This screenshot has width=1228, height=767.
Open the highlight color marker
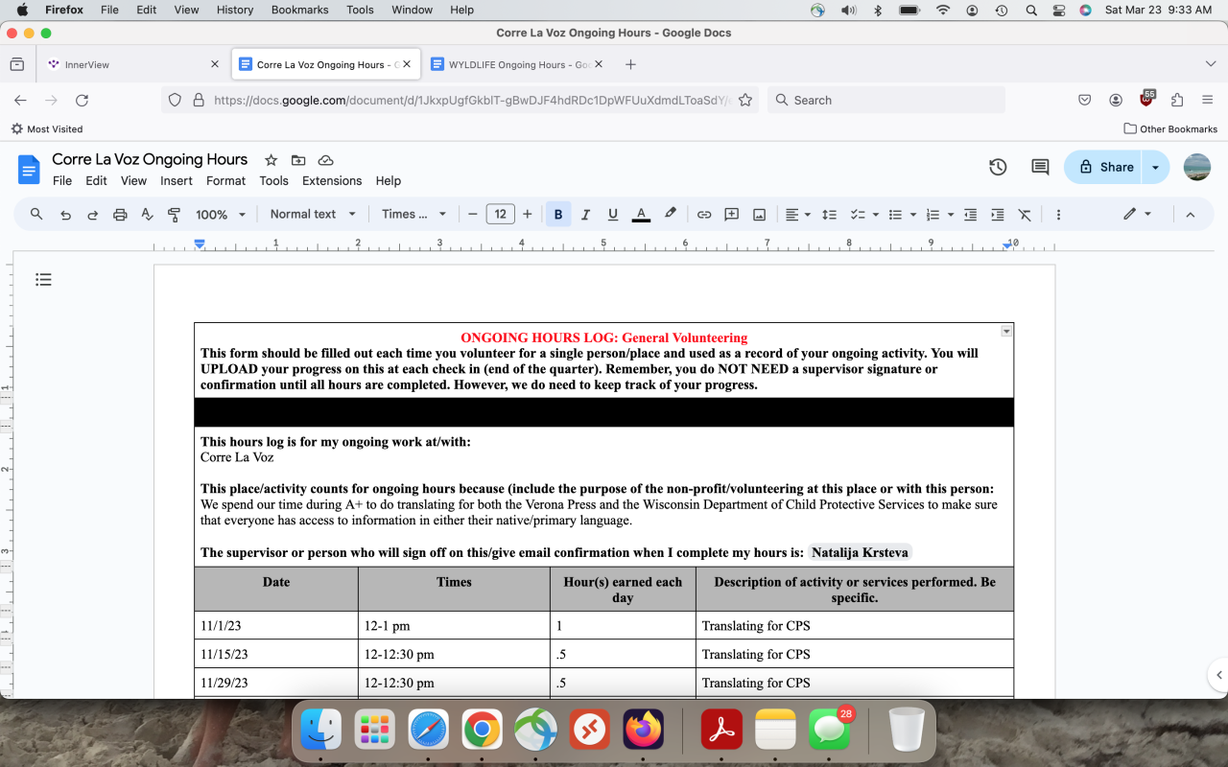coord(671,214)
